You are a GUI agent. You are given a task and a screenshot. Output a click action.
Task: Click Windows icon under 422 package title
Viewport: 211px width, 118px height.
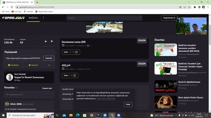tap(63, 69)
